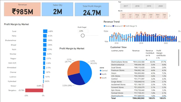Click the Total Profit Margin KPI card
Image resolution: width=181 pixels, height=102 pixels.
pyautogui.click(x=92, y=9)
